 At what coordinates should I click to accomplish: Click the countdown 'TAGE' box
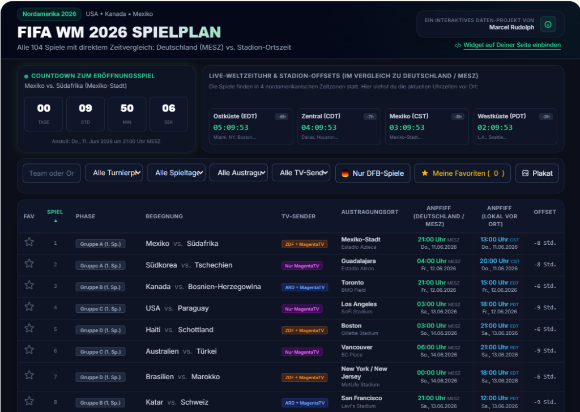(x=44, y=114)
